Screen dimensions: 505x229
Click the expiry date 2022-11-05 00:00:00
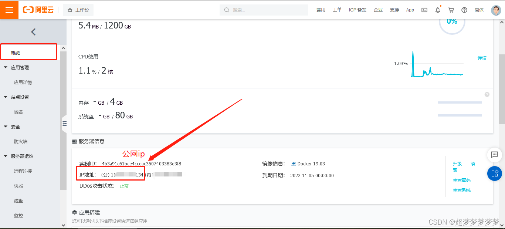pyautogui.click(x=312, y=176)
